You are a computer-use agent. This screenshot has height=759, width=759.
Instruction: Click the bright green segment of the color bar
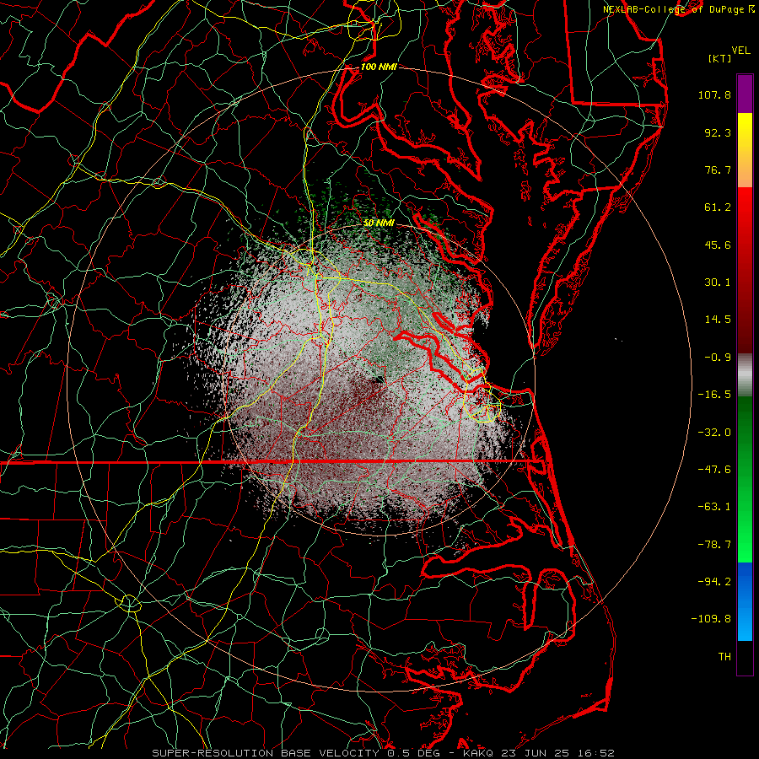pyautogui.click(x=745, y=479)
